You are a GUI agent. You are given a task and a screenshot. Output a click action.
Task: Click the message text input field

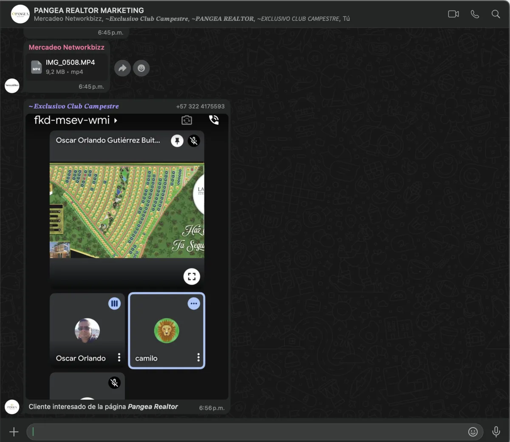[249, 432]
